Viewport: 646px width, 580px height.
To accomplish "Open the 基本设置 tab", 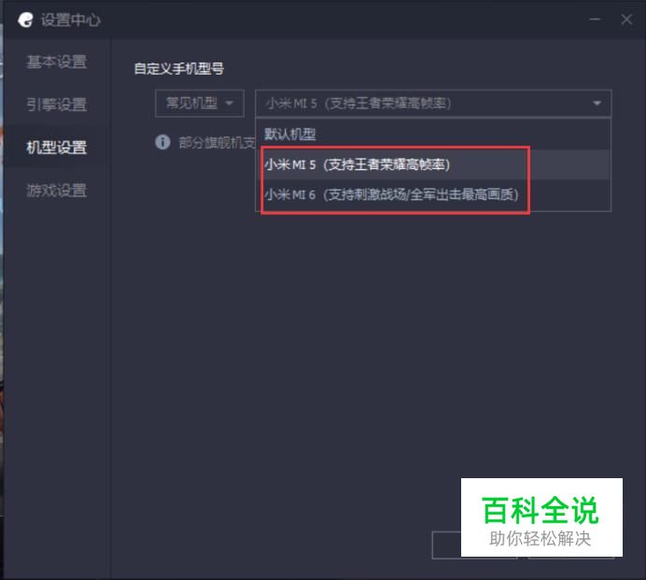I will [57, 62].
